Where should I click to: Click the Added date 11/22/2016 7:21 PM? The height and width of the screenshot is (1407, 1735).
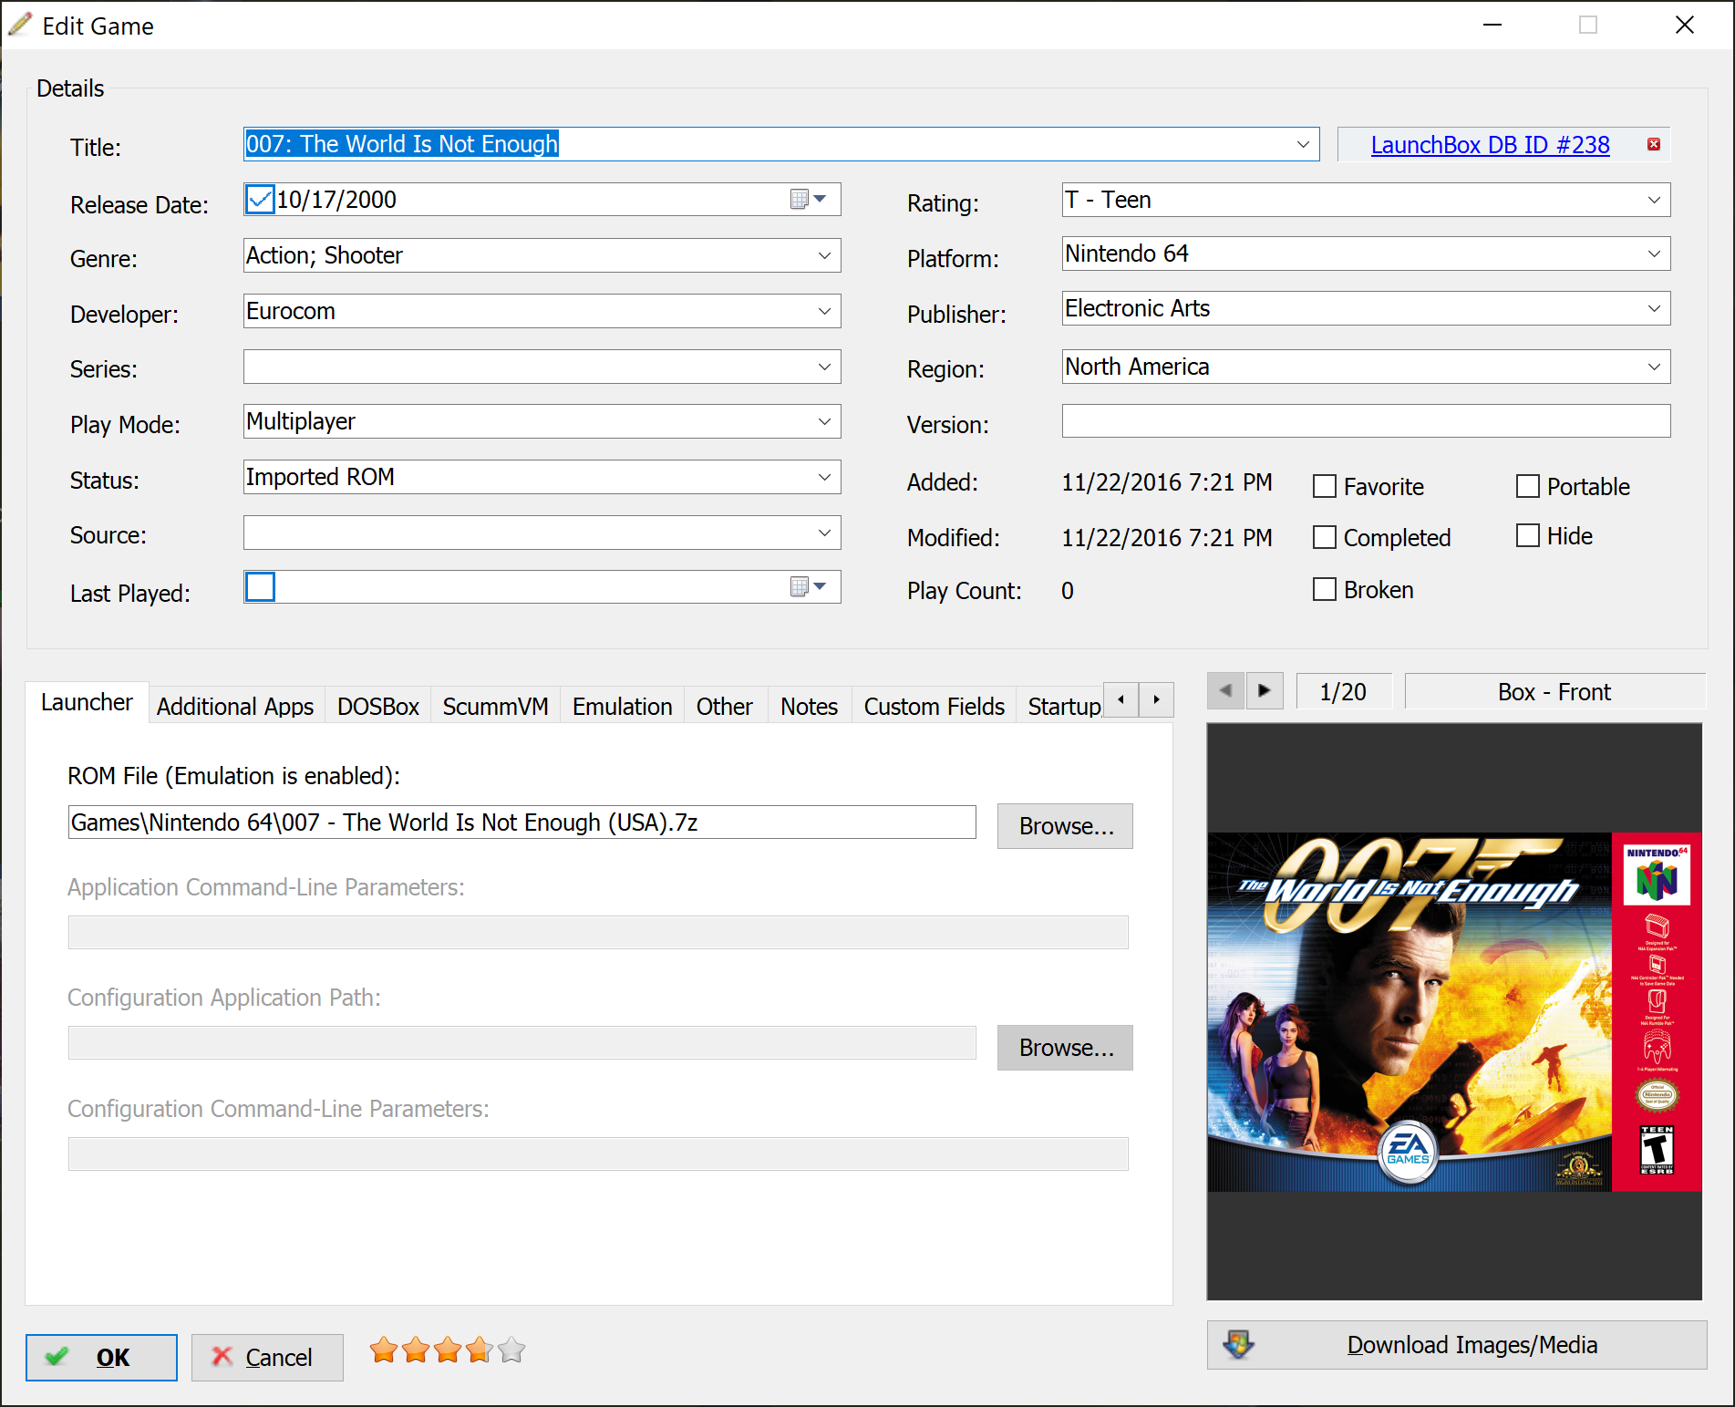coord(1166,481)
